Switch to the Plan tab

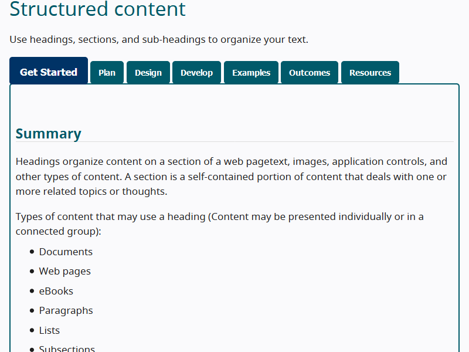point(107,73)
